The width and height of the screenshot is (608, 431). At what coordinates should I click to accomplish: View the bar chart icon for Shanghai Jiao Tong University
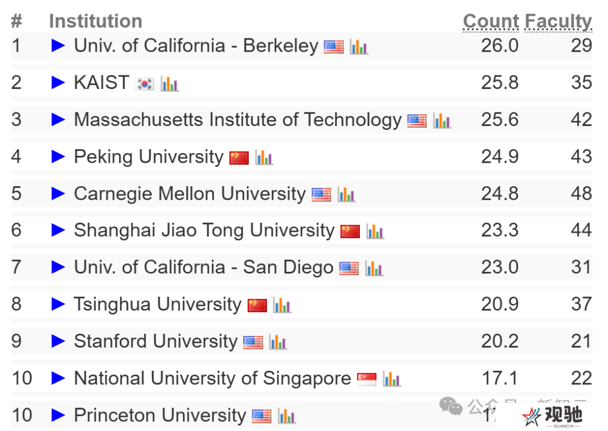pyautogui.click(x=375, y=231)
